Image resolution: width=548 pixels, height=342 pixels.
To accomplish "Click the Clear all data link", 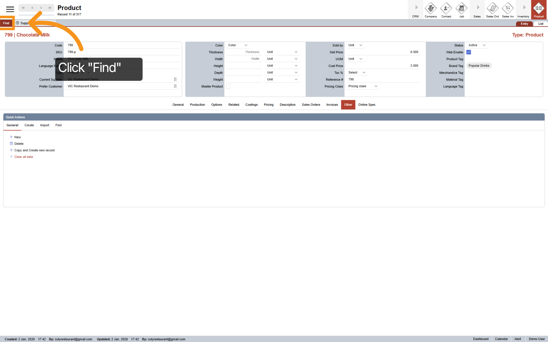I will coord(24,157).
